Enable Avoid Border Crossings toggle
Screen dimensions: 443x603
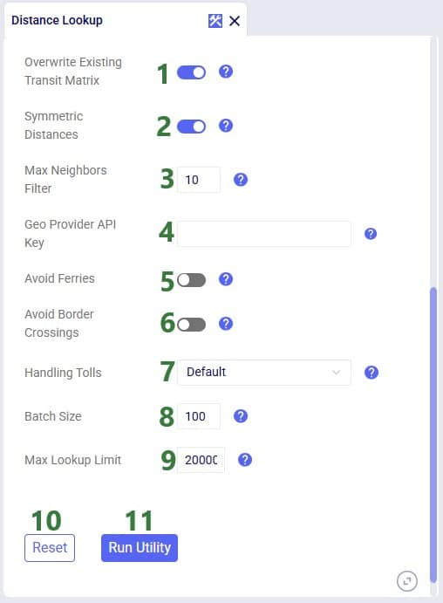point(191,325)
